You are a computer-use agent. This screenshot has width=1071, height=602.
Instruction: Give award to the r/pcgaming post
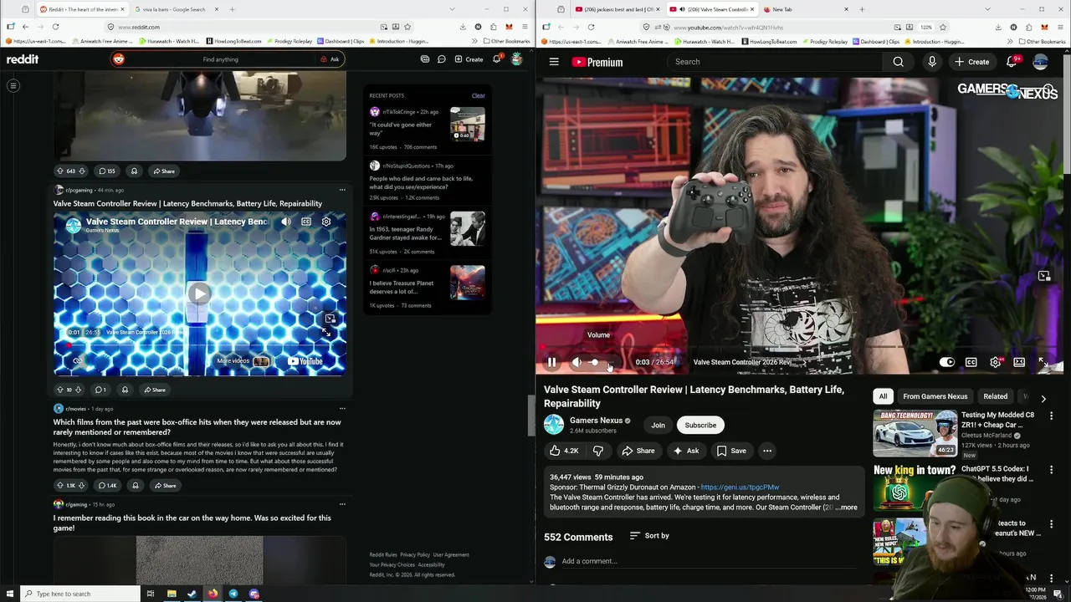tap(125, 390)
